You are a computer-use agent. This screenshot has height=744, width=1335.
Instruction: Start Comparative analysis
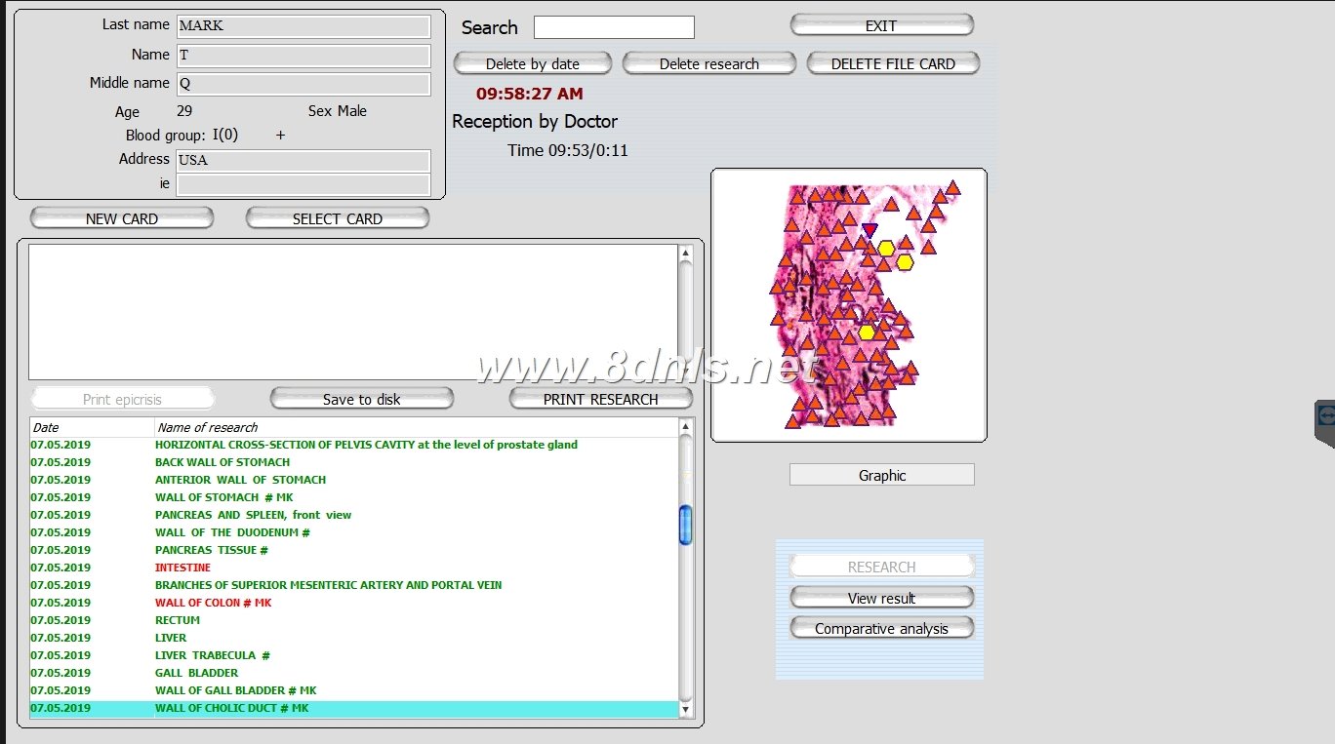[x=881, y=628]
